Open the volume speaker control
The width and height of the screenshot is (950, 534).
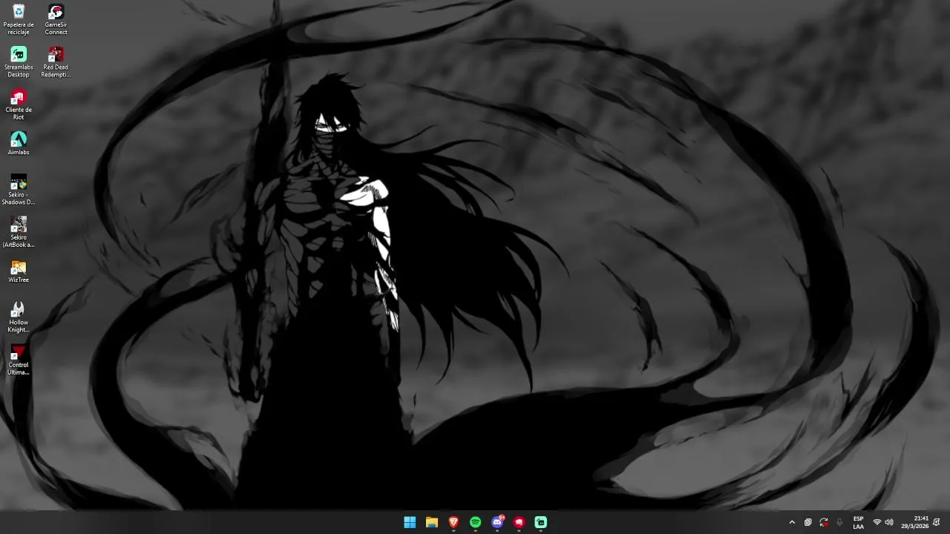tap(889, 522)
